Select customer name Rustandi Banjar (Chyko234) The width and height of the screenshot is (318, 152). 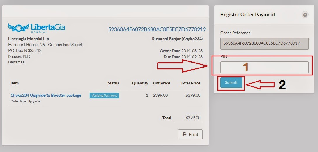point(177,39)
